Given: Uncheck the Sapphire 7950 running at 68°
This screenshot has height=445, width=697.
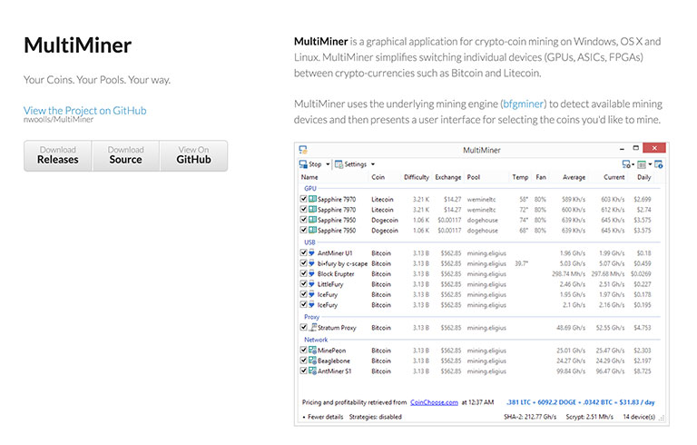Looking at the screenshot, I should pyautogui.click(x=304, y=230).
